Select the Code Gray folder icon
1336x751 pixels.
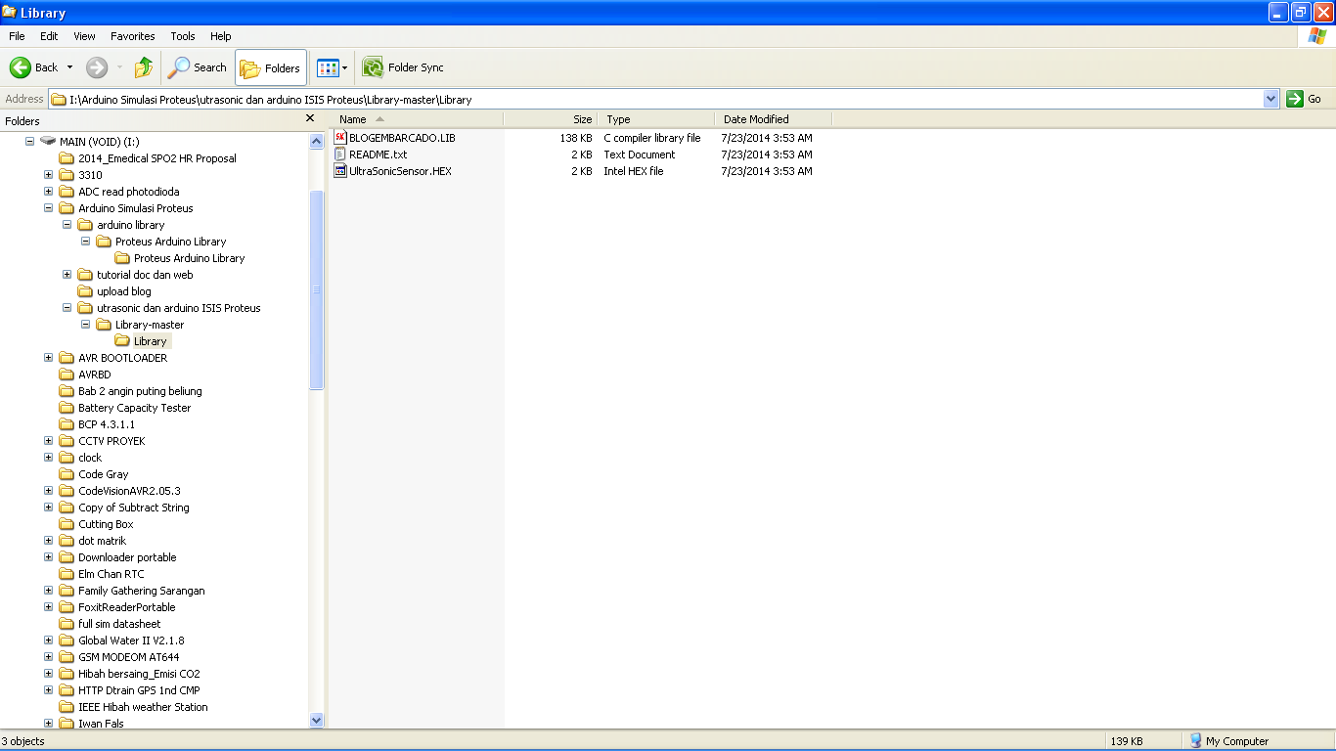click(x=67, y=474)
